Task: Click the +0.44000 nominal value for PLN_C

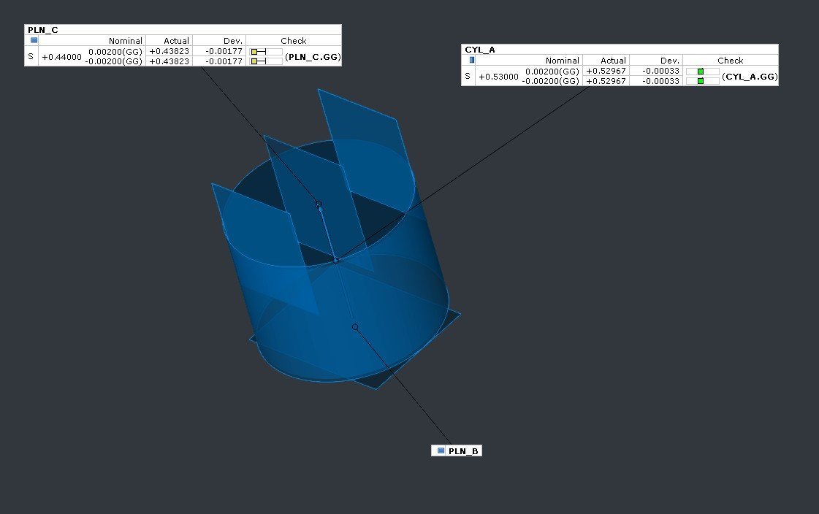Action: [x=61, y=57]
